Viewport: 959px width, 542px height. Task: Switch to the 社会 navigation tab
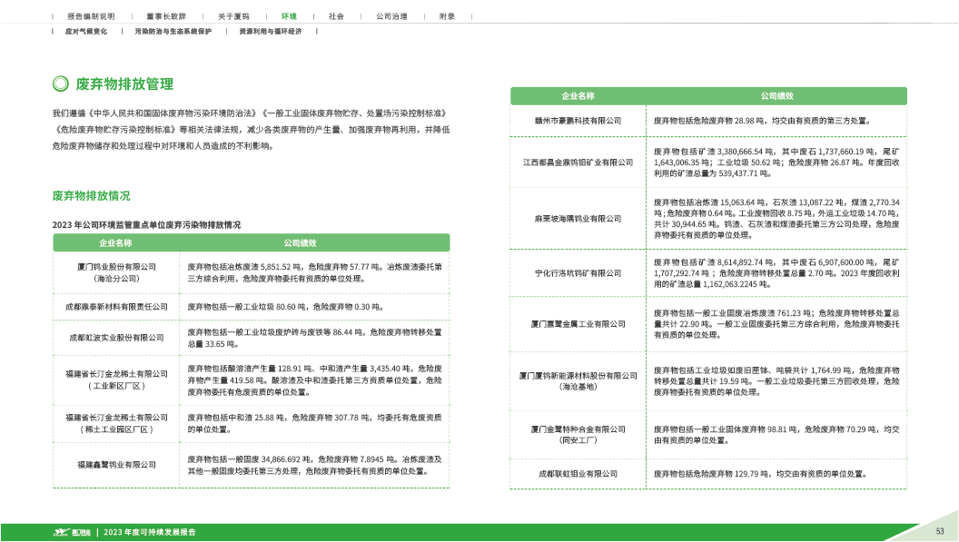336,16
